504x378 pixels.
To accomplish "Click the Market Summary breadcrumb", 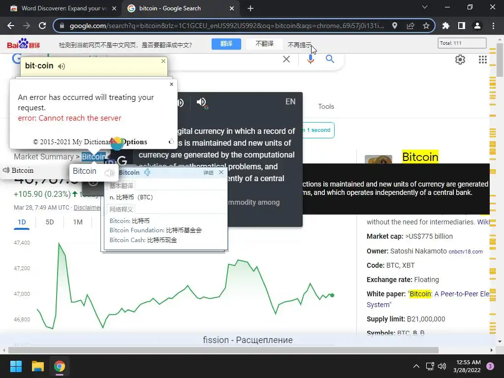I will (x=44, y=157).
